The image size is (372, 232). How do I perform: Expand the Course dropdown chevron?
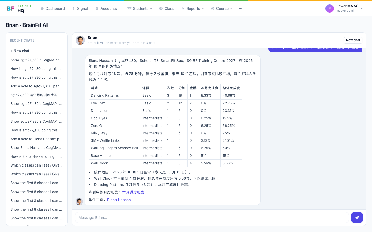tap(231, 9)
